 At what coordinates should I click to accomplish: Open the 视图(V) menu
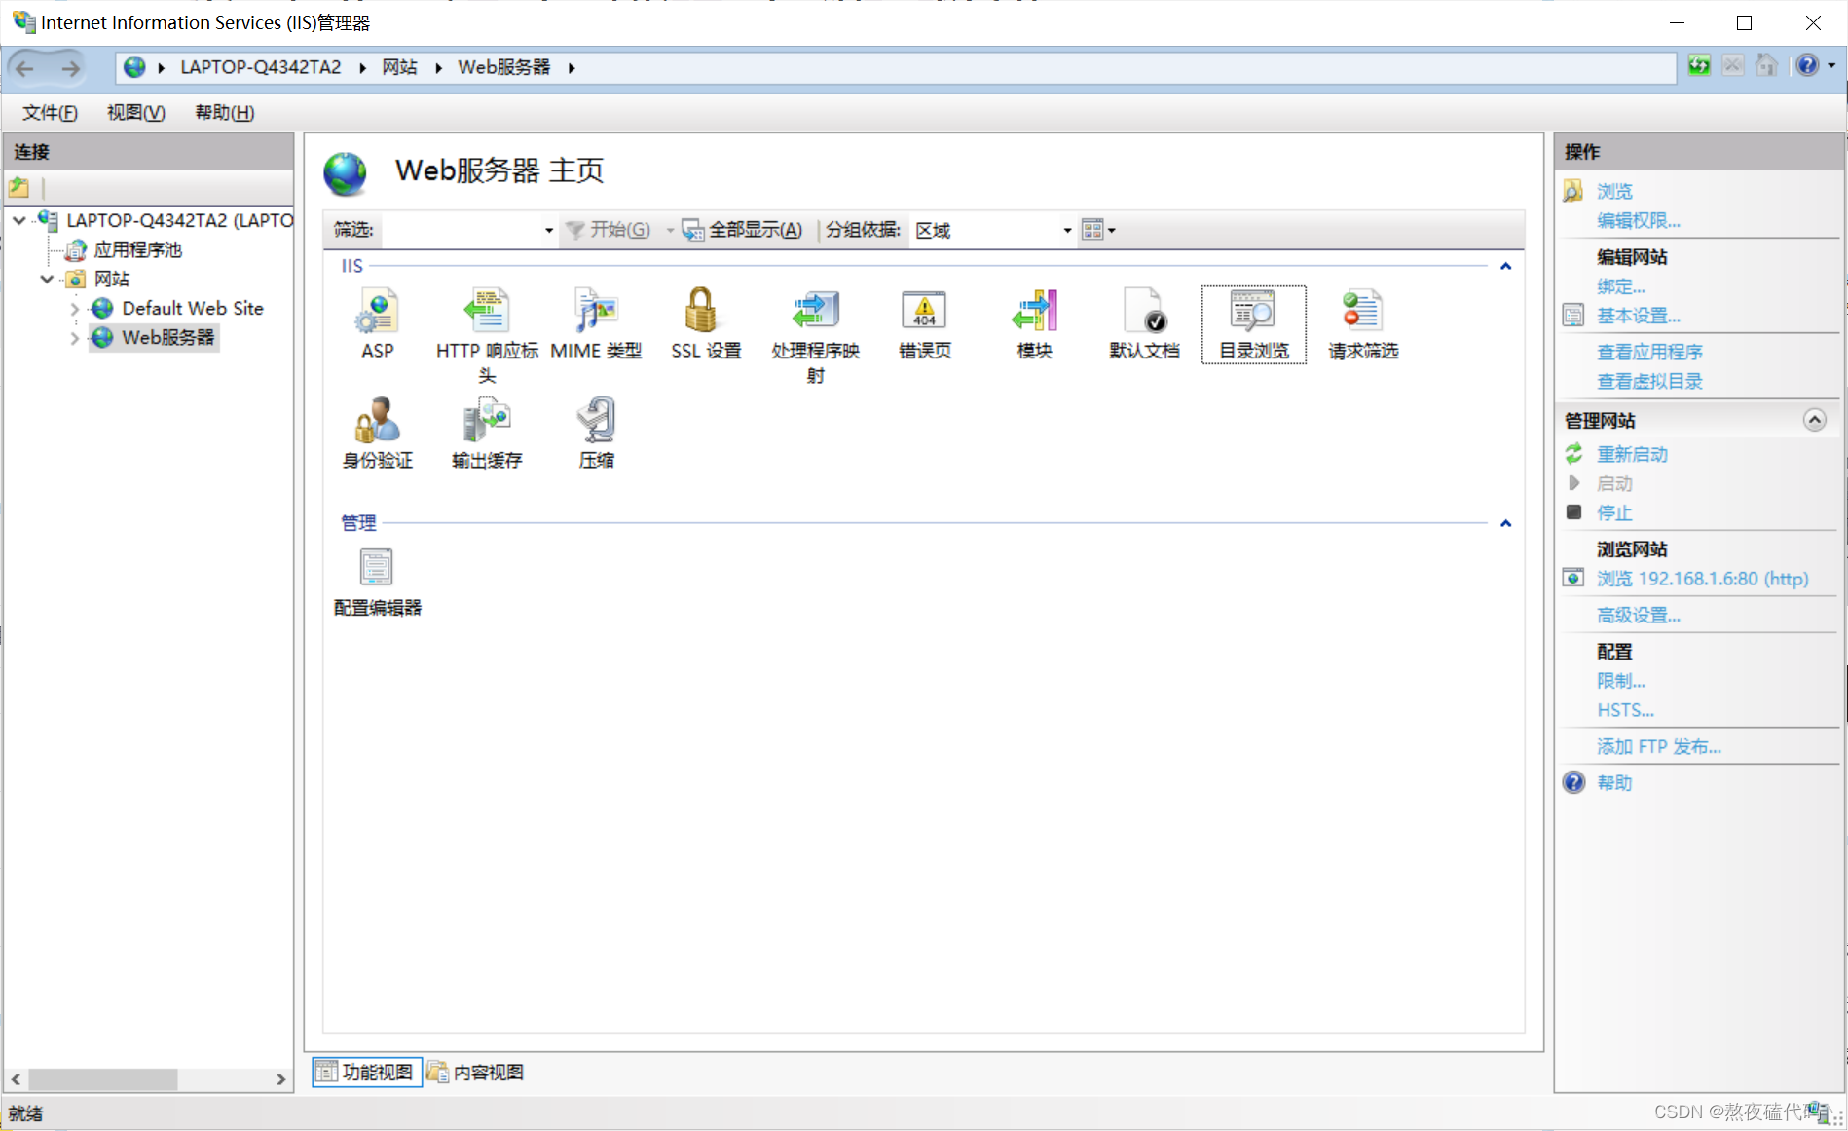pos(135,113)
